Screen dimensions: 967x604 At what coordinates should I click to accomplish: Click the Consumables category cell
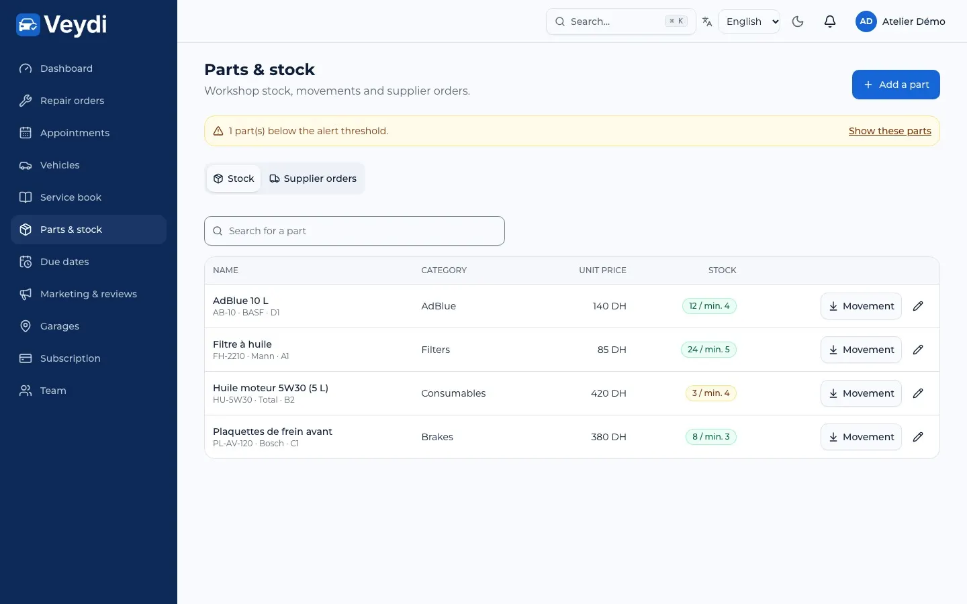coord(453,393)
